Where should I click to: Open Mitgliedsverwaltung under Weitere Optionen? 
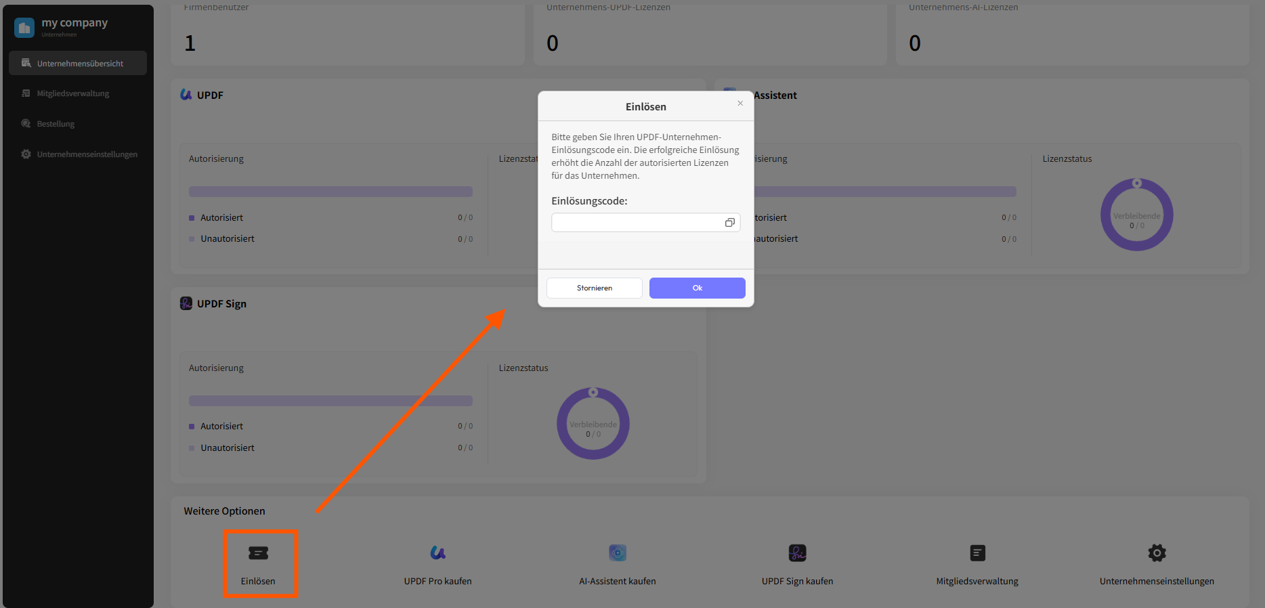(977, 581)
